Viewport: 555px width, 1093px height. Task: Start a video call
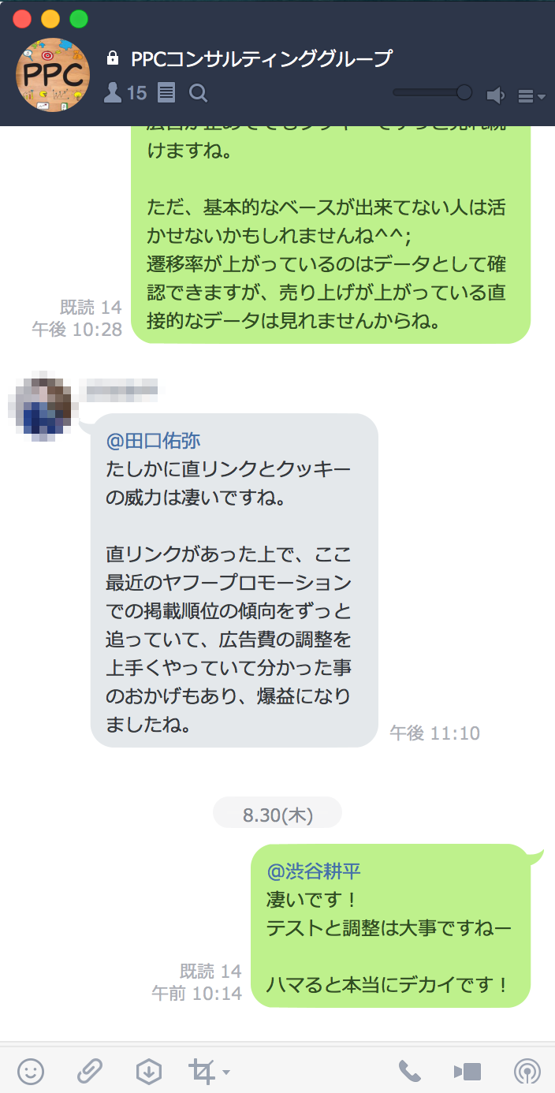(x=467, y=1072)
